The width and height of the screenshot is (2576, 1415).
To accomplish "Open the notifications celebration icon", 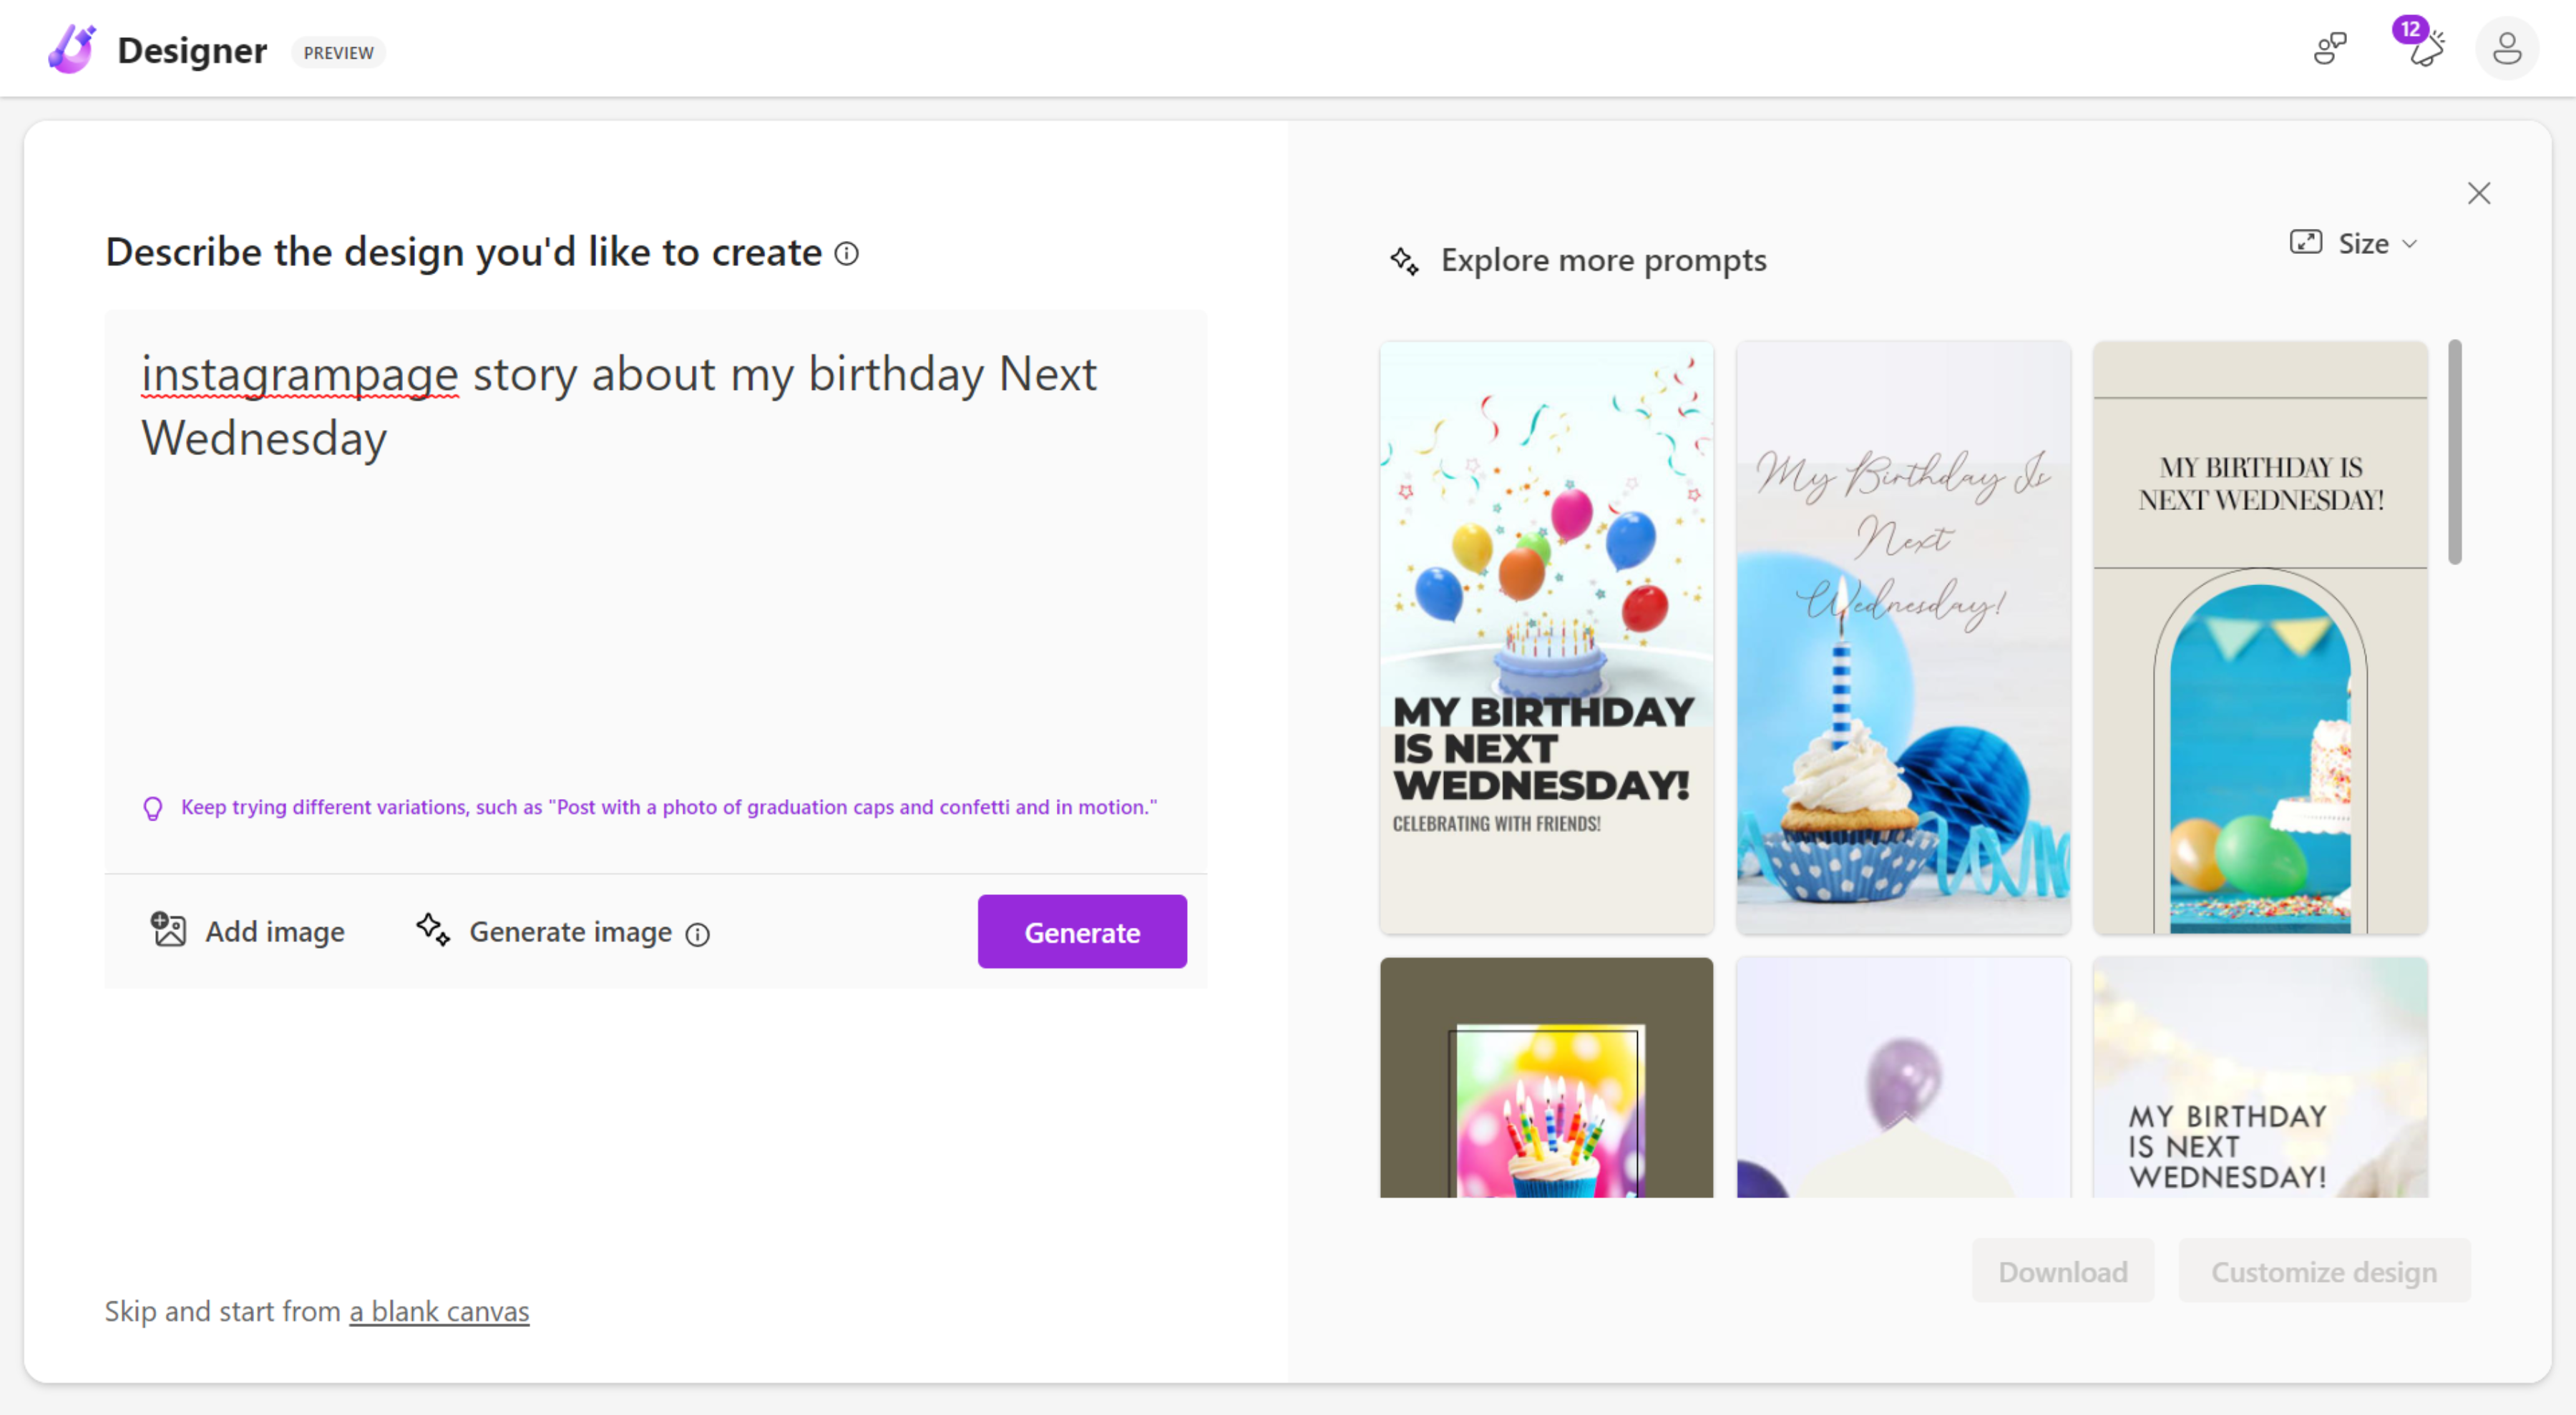I will (x=2425, y=49).
